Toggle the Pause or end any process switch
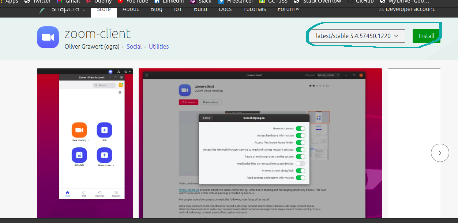The width and height of the screenshot is (458, 223). click(300, 156)
